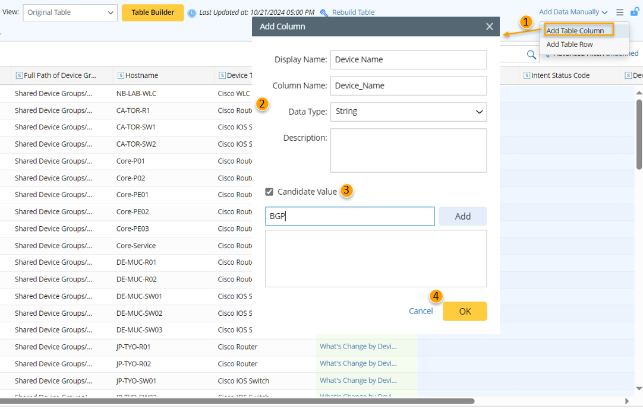Choose Add Table Row from menu

(569, 45)
